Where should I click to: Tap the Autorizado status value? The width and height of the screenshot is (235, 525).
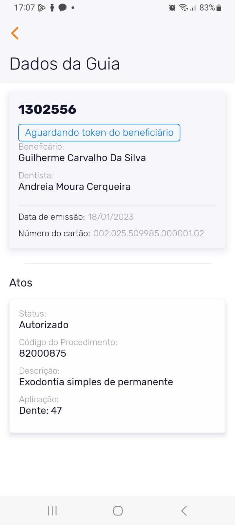click(44, 325)
